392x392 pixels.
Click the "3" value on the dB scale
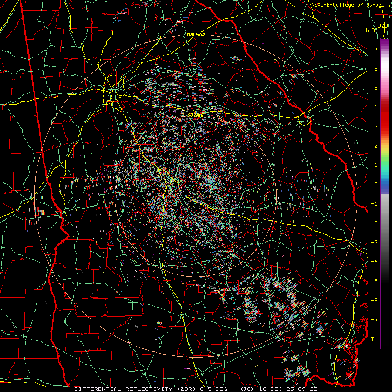376,126
